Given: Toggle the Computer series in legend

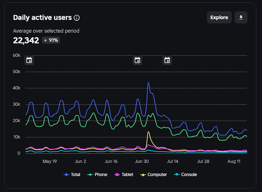Looking at the screenshot, I should (x=154, y=174).
